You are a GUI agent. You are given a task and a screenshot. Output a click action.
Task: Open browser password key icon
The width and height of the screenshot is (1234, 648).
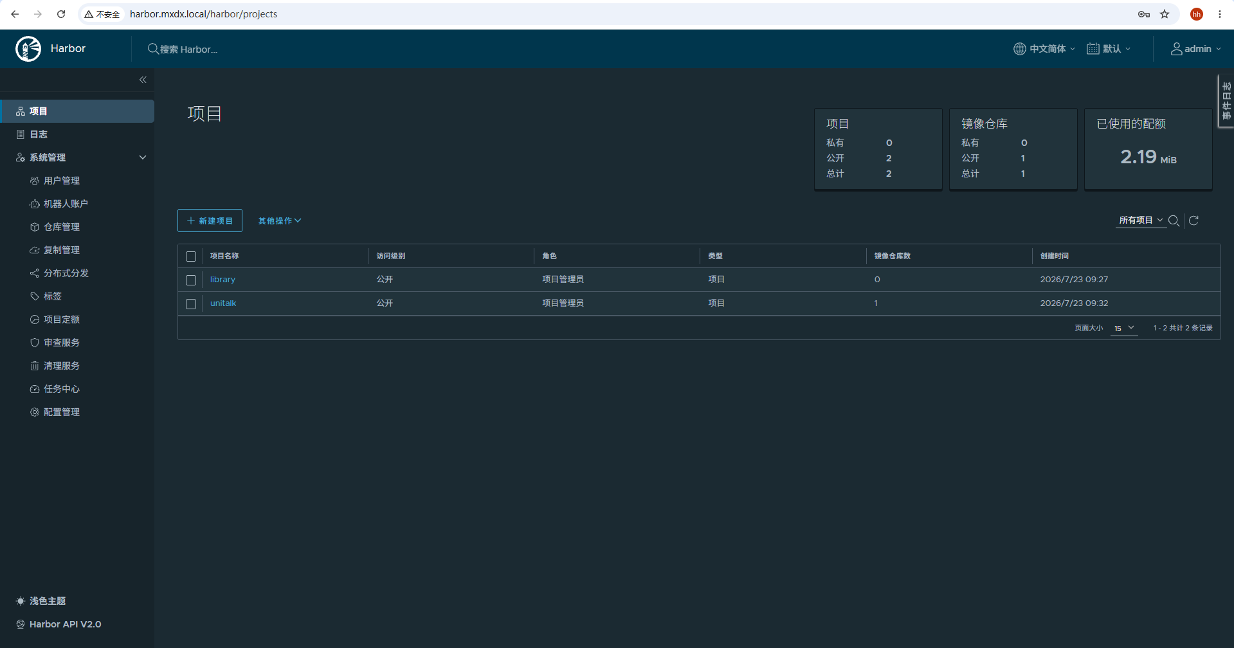coord(1144,14)
